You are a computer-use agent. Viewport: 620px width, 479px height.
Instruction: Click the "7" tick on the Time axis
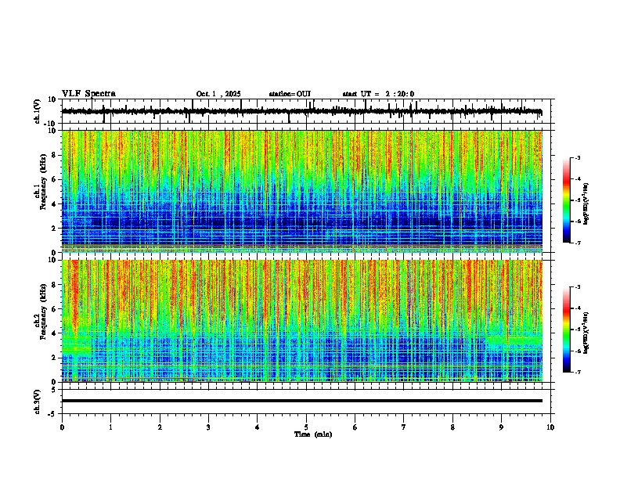tap(404, 427)
